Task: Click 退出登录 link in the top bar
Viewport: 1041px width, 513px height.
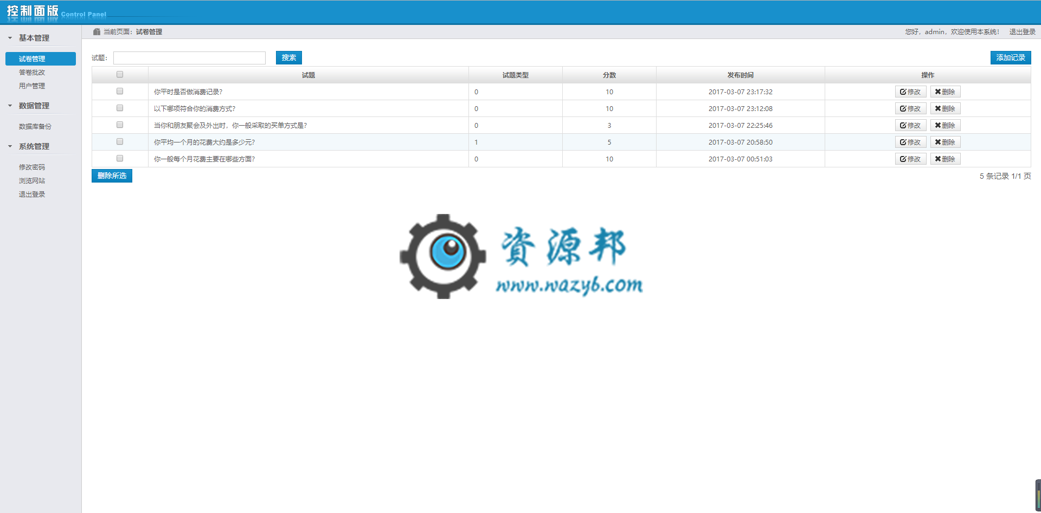Action: click(1022, 32)
